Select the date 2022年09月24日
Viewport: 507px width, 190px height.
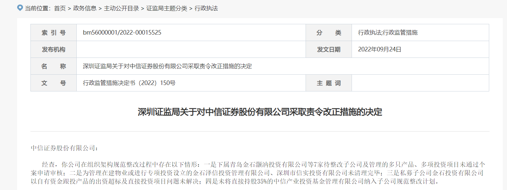pyautogui.click(x=380, y=49)
